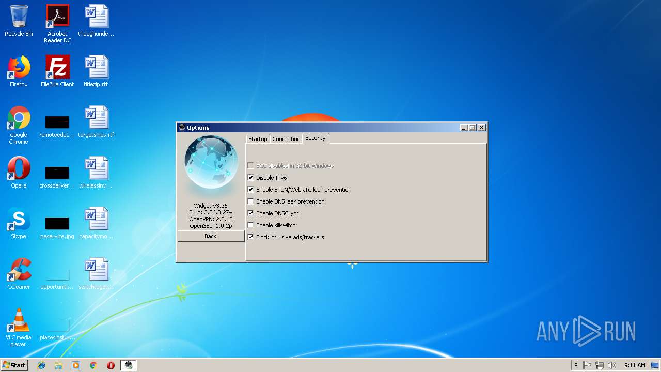The height and width of the screenshot is (372, 661).
Task: Select the Security tab
Action: (315, 138)
